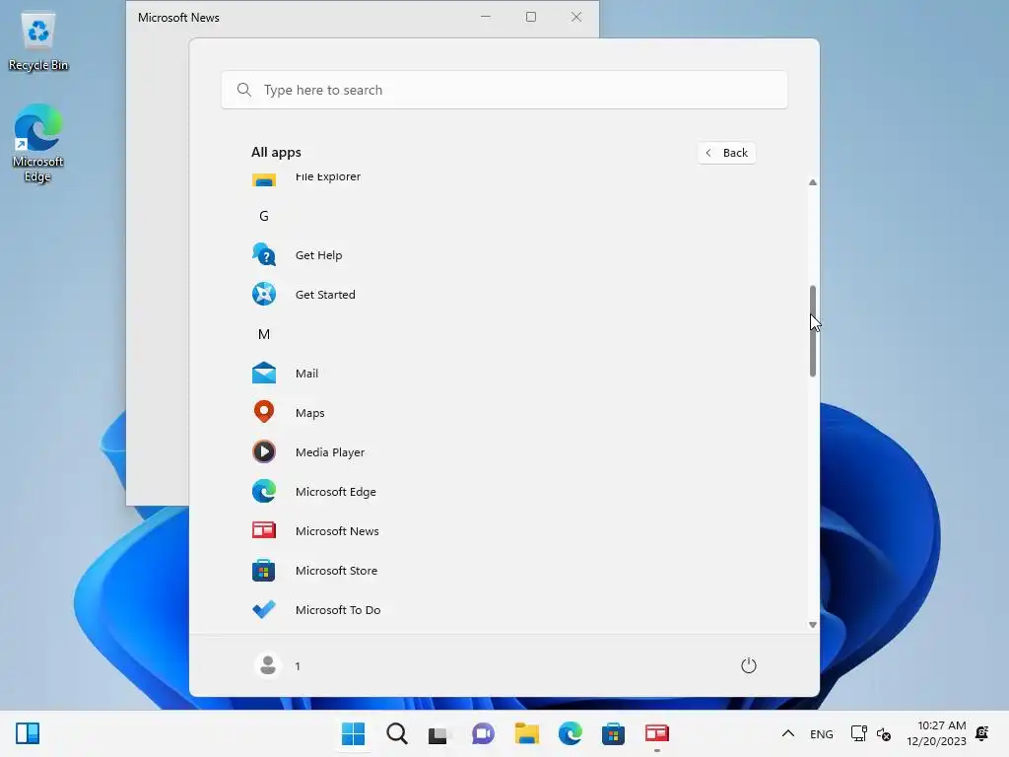The height and width of the screenshot is (757, 1009).
Task: Open File Explorer from taskbar
Action: click(527, 733)
